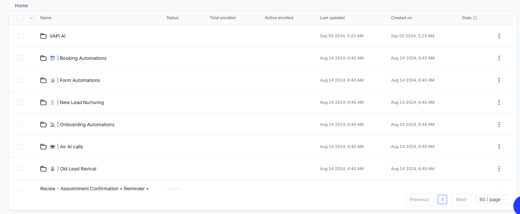The height and width of the screenshot is (214, 520).
Task: Click the Stats column header label
Action: click(467, 18)
